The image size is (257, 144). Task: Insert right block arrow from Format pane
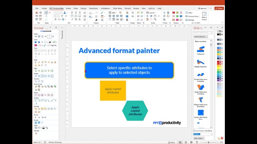coord(55,51)
